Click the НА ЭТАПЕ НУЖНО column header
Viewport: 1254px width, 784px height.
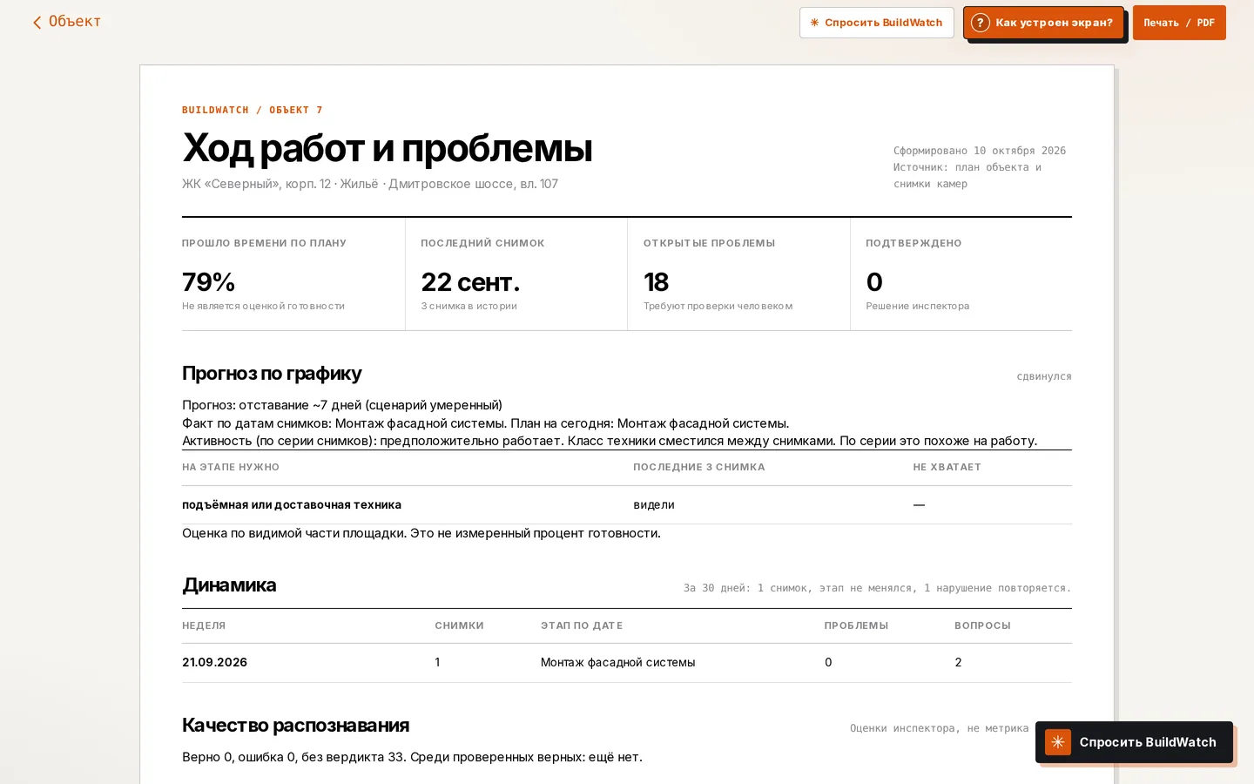tap(231, 467)
